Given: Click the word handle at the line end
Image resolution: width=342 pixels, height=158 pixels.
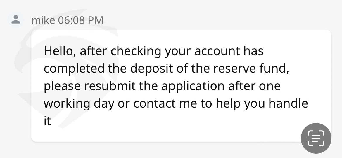Looking at the screenshot, I should (288, 103).
